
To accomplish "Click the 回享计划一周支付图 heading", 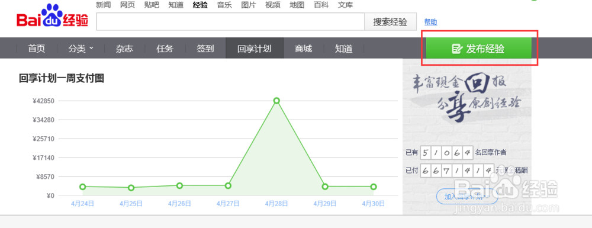I will point(62,78).
